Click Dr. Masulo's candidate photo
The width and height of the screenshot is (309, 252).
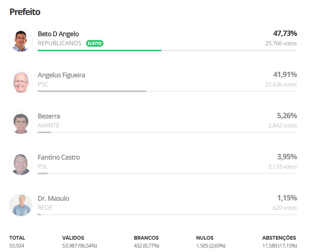[x=21, y=205]
